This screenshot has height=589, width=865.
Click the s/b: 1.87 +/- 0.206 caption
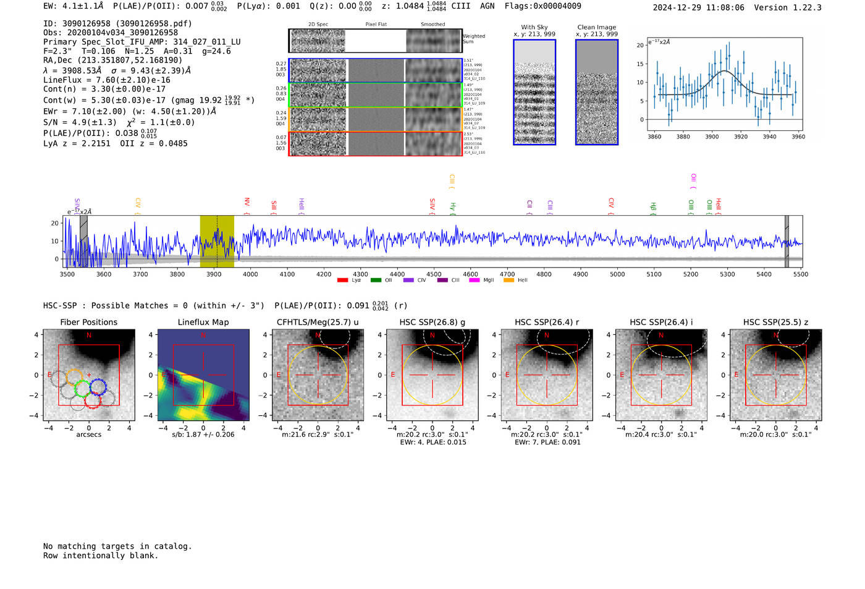(203, 434)
